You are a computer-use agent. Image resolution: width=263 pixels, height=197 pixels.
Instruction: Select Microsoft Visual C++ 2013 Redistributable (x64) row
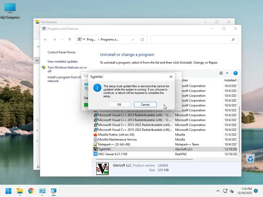pyautogui.click(x=165, y=115)
